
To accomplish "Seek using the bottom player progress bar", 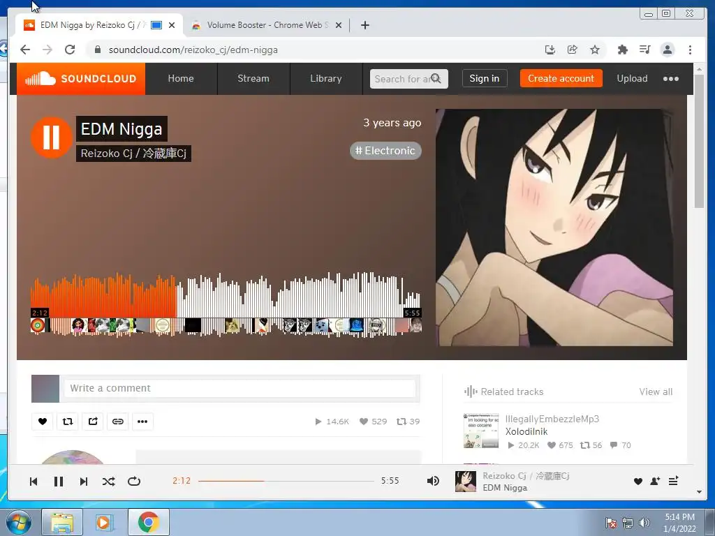I will click(286, 481).
